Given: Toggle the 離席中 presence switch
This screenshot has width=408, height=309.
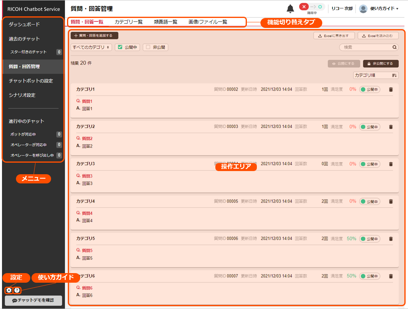Looking at the screenshot, I should pos(311,7).
